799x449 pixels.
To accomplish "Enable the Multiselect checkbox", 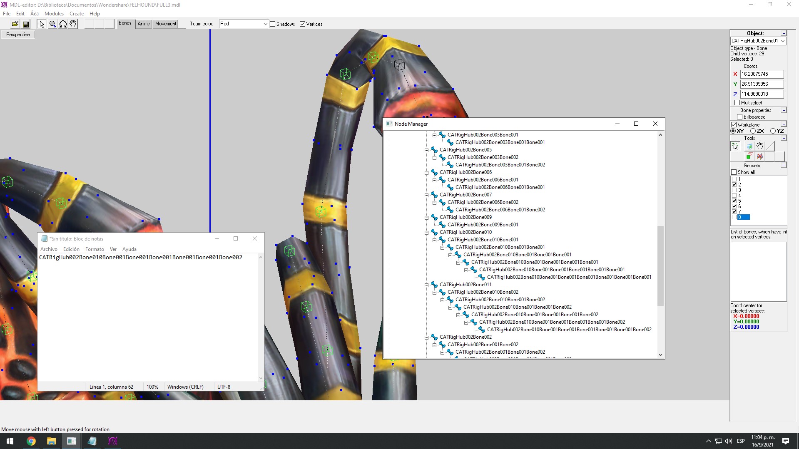I will (737, 103).
